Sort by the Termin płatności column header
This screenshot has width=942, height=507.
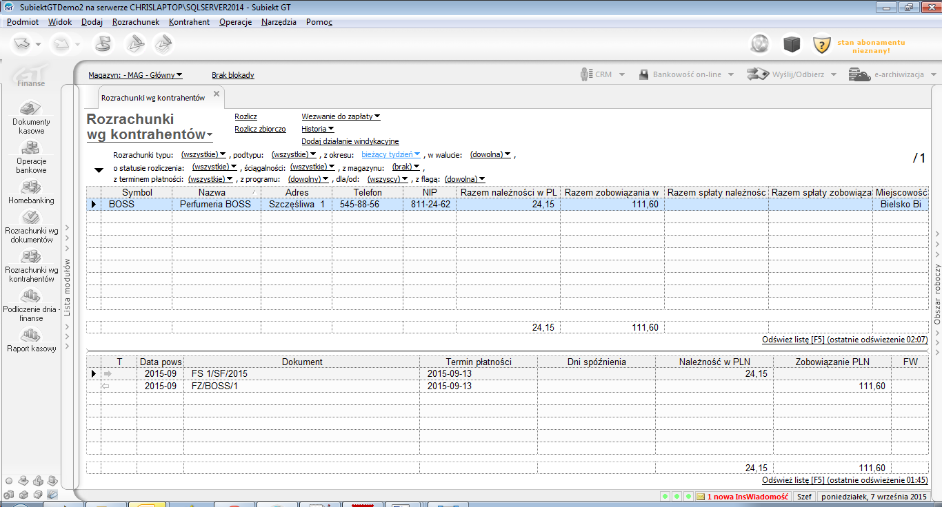pos(479,362)
